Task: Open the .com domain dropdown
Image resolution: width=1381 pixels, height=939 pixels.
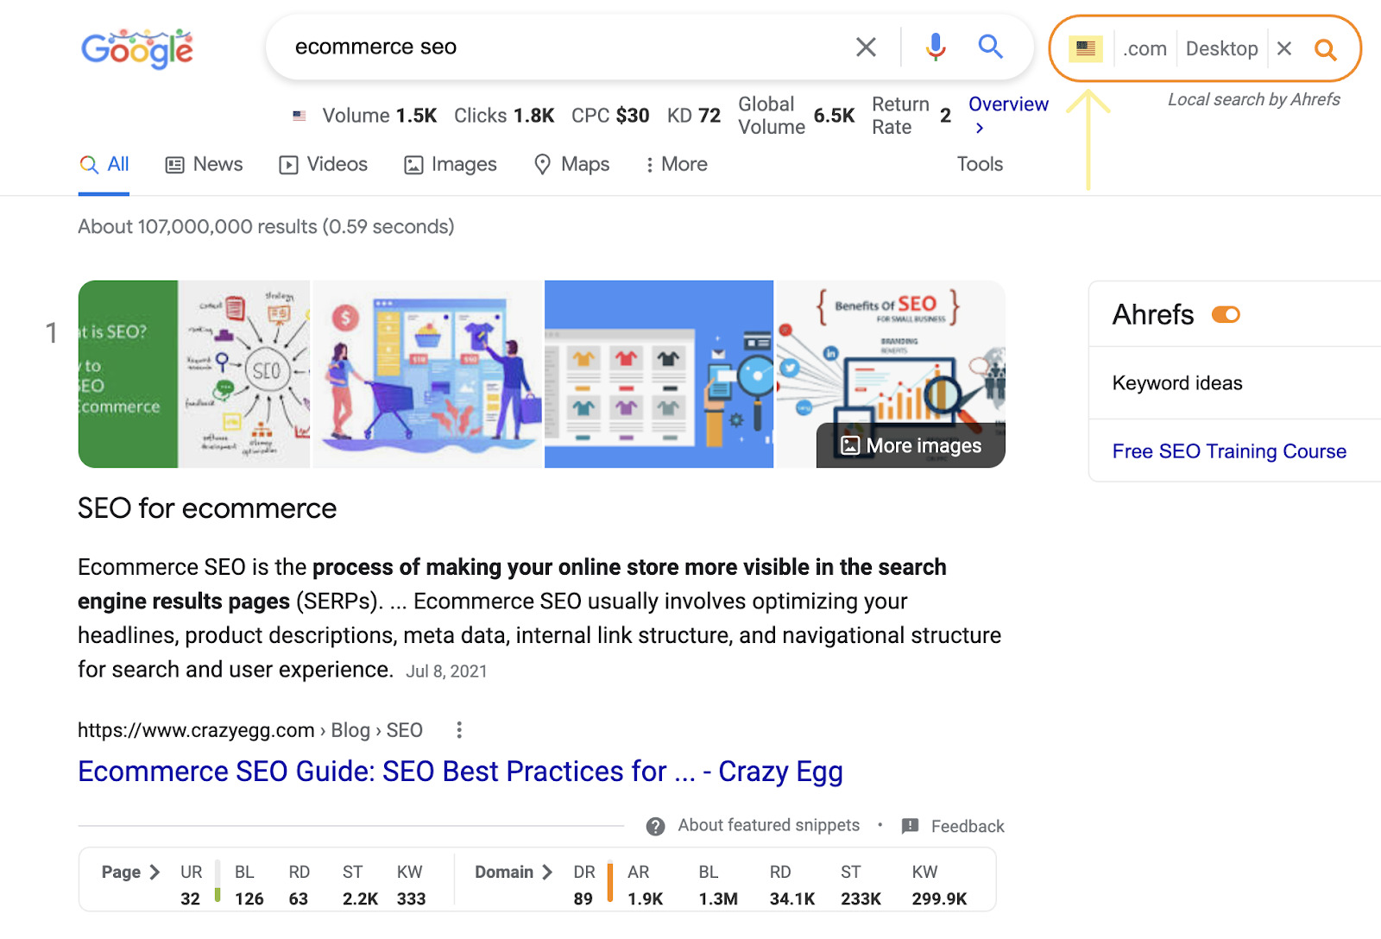Action: click(x=1145, y=49)
